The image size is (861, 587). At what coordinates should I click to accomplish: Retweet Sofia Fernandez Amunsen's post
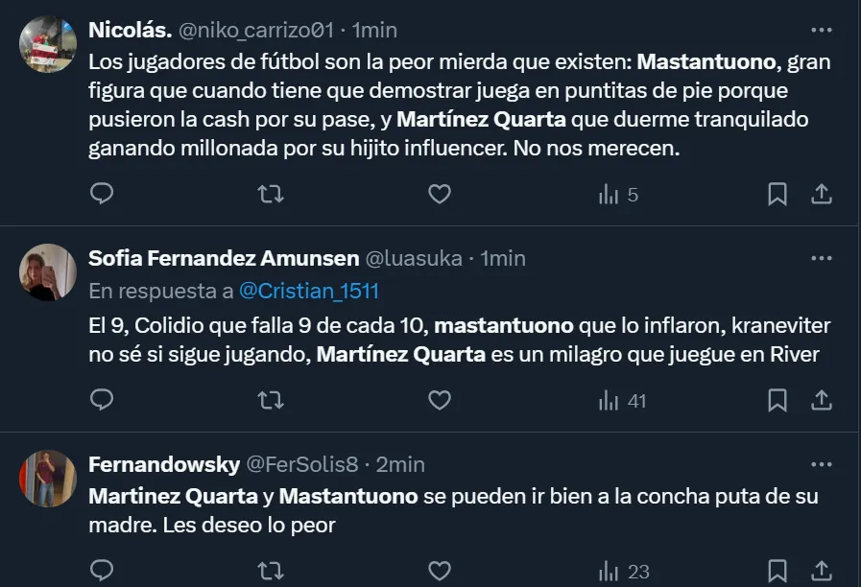coord(271,399)
